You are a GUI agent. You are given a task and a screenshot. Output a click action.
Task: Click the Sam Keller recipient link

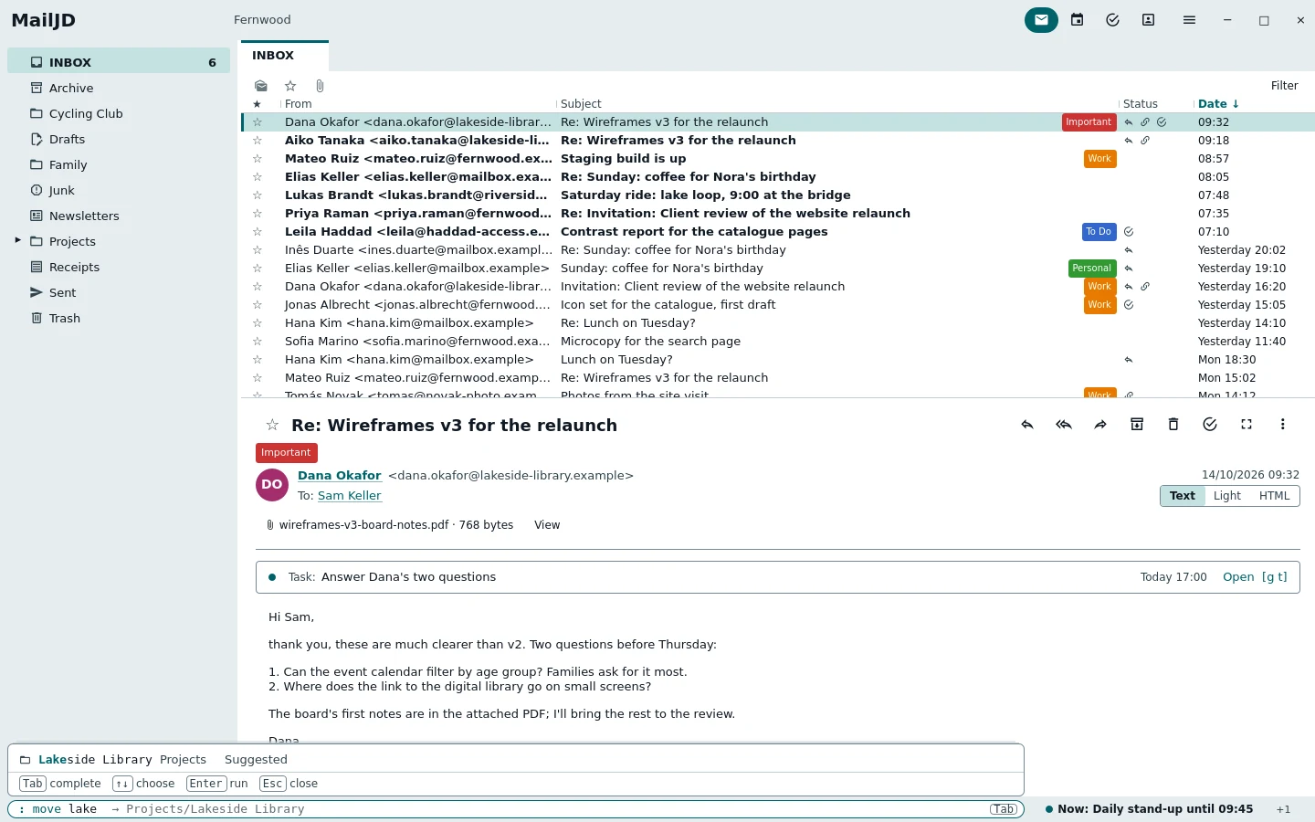click(x=350, y=496)
